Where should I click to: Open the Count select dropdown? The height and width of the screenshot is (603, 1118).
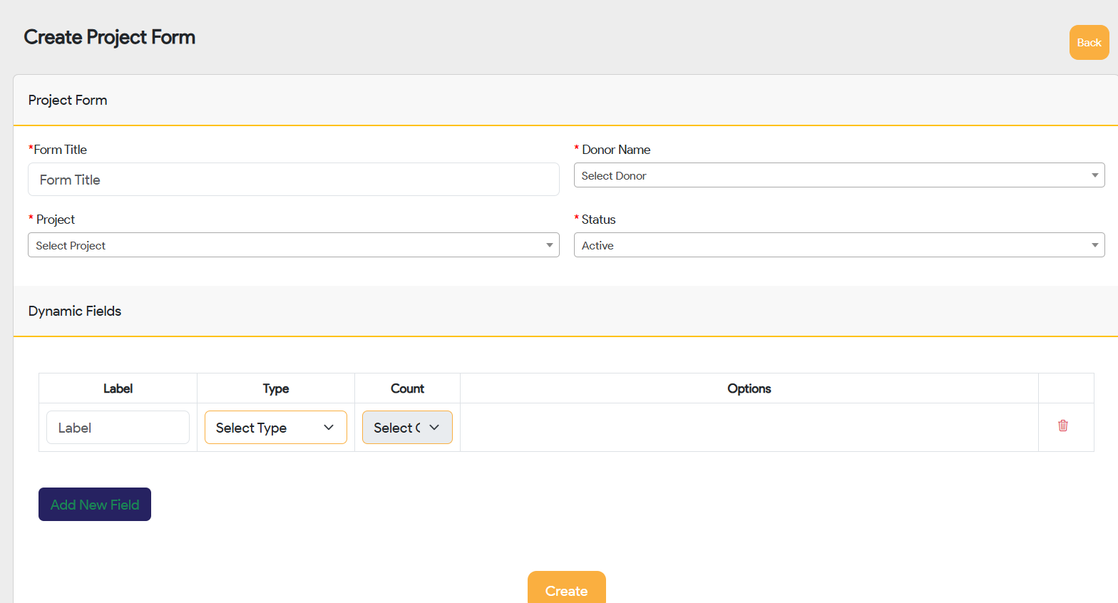pyautogui.click(x=406, y=428)
